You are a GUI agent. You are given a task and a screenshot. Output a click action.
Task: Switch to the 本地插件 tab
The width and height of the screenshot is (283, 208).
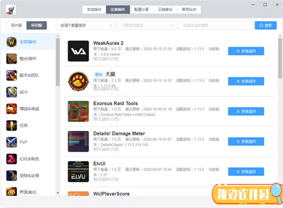[94, 10]
